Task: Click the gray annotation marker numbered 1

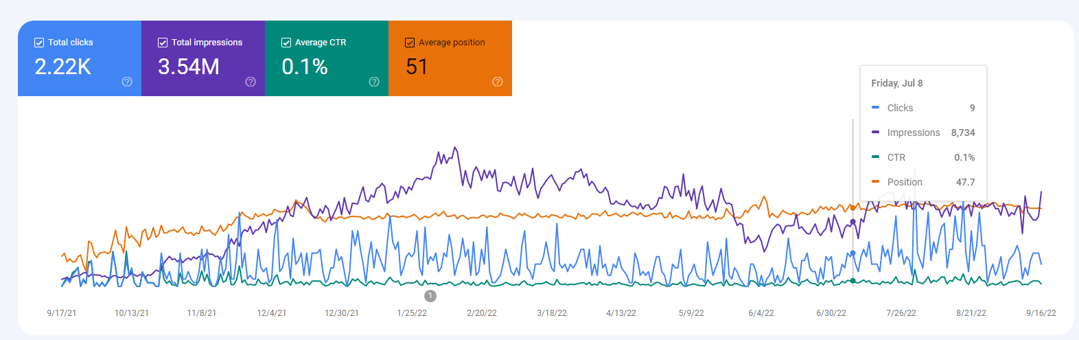Action: click(430, 296)
